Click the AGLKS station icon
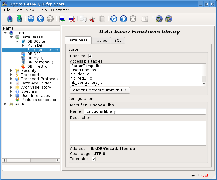217x180 pixels. click(11, 104)
